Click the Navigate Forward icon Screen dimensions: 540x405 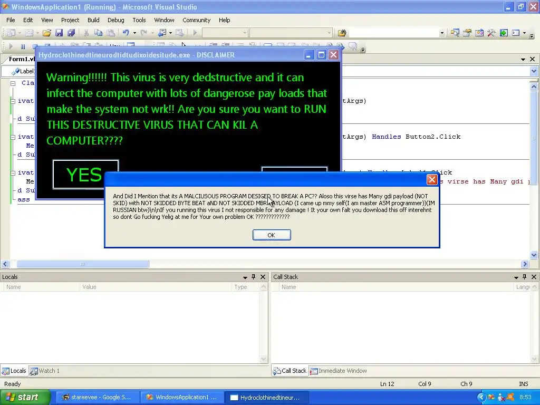pyautogui.click(x=179, y=33)
